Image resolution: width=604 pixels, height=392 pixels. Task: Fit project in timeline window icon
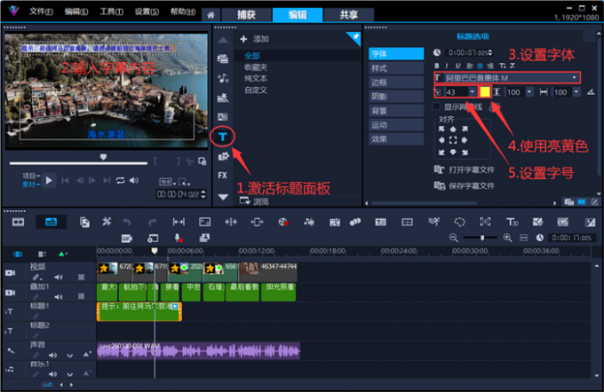click(x=524, y=238)
